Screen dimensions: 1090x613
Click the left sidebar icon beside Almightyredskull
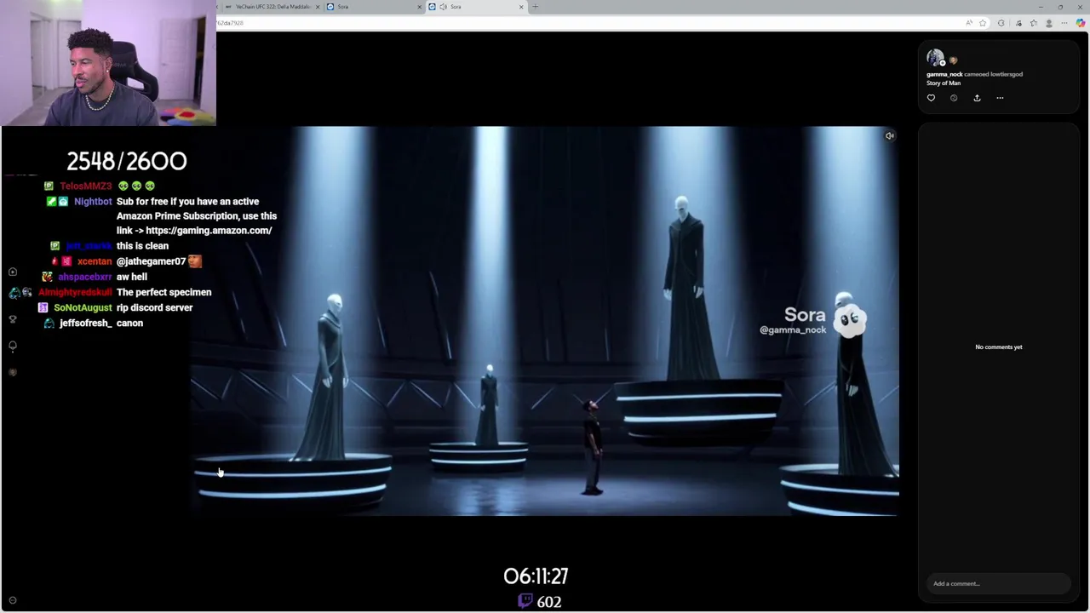[14, 293]
